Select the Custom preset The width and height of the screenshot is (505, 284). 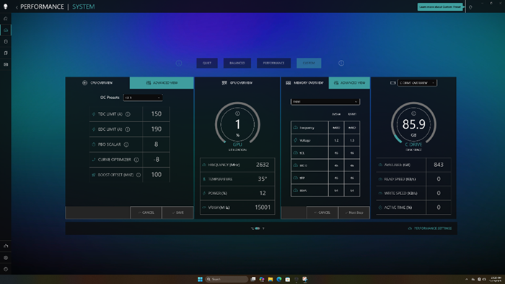tap(309, 63)
